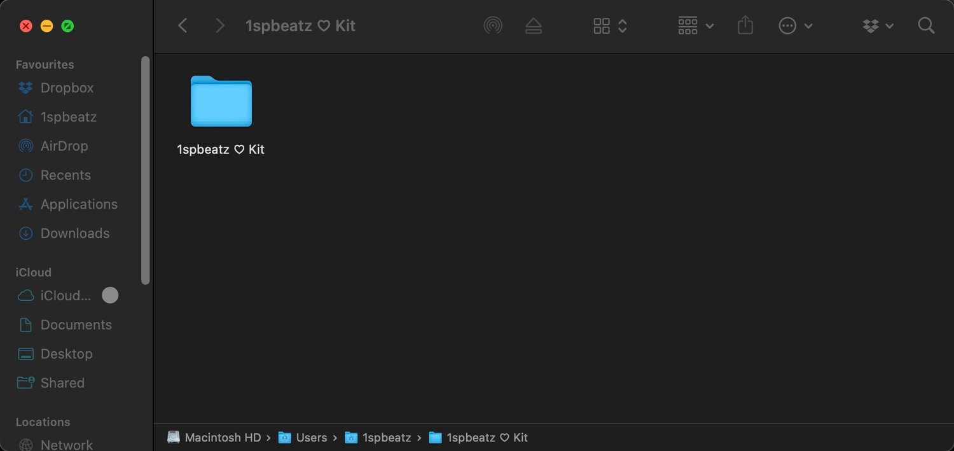Click the Network globe icon
The width and height of the screenshot is (954, 451).
(x=25, y=445)
